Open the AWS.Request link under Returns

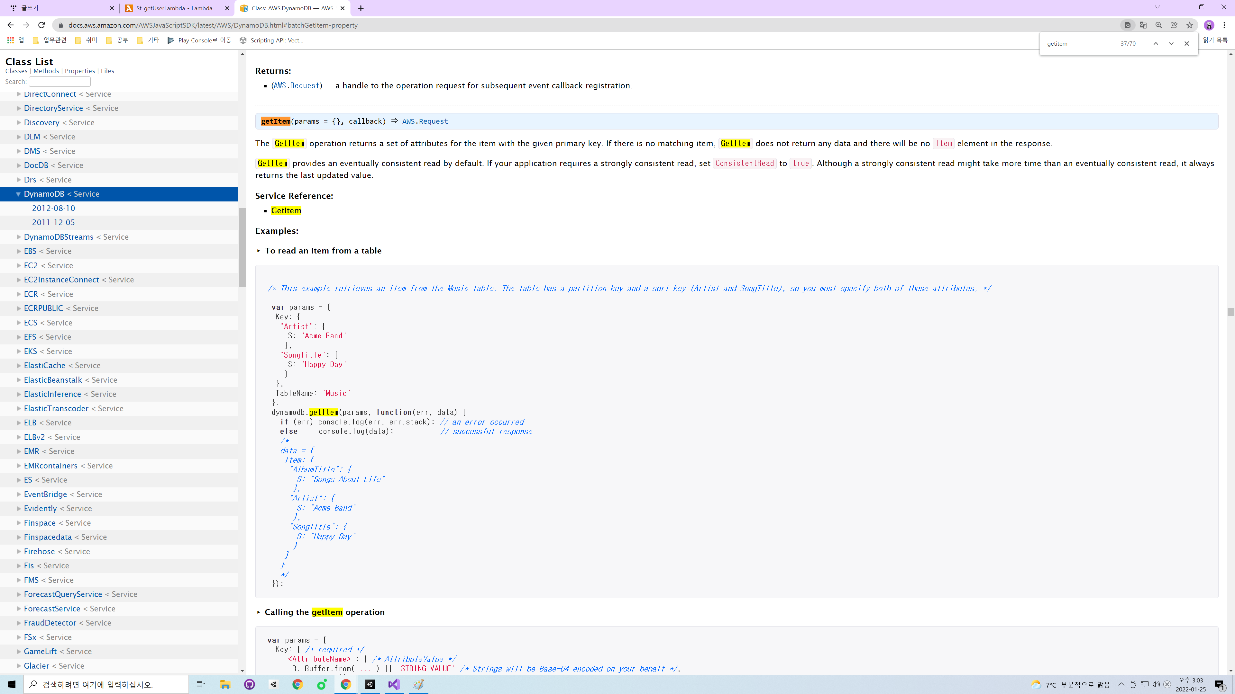click(296, 86)
